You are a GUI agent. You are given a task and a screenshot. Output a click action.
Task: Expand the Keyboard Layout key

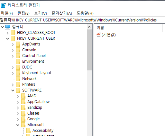pyautogui.click(x=13, y=73)
